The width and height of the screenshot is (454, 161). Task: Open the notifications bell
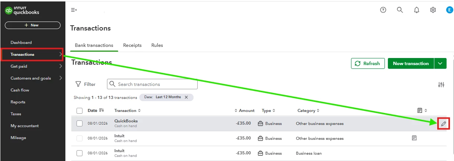coord(416,10)
